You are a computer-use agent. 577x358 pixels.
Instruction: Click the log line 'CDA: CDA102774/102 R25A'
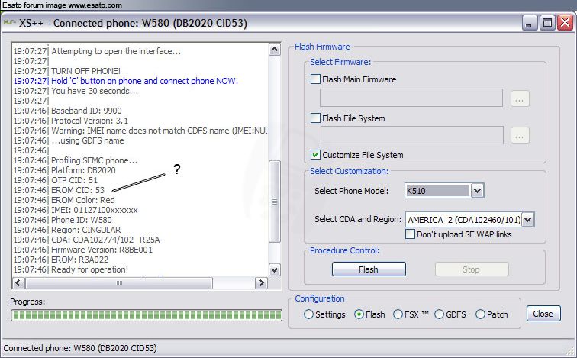coord(105,240)
